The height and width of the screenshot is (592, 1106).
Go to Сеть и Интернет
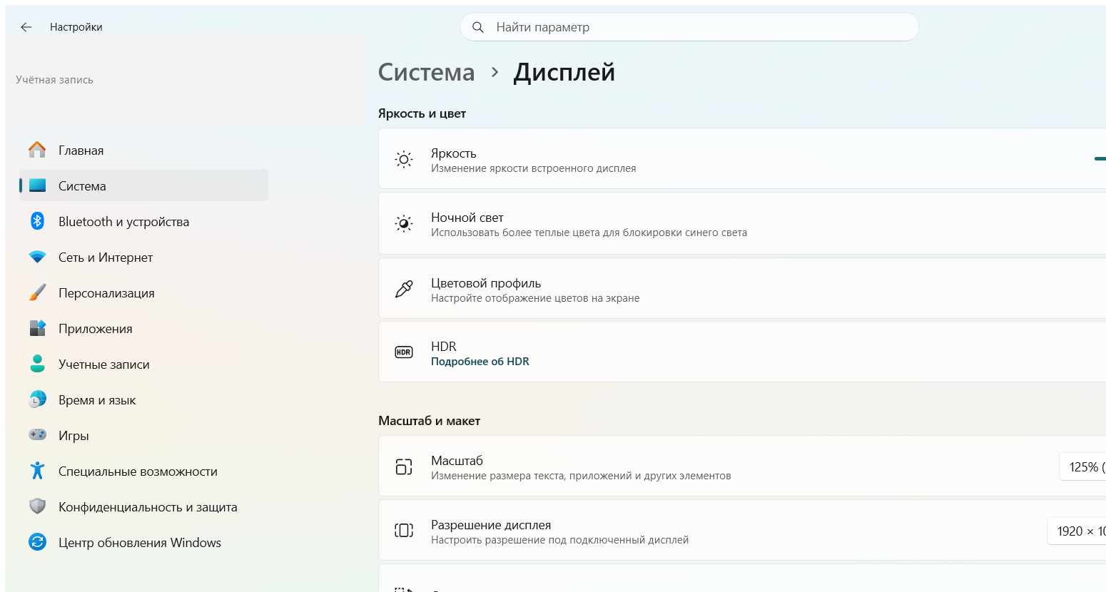[x=143, y=257]
